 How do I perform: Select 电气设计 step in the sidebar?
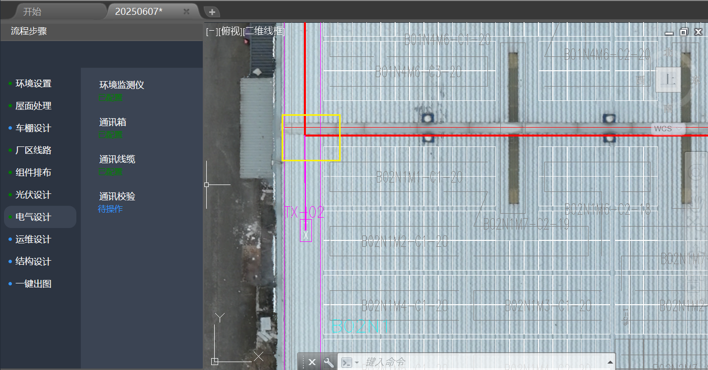coord(33,217)
